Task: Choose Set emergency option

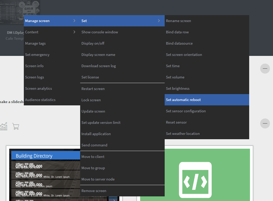Action: 52,55
